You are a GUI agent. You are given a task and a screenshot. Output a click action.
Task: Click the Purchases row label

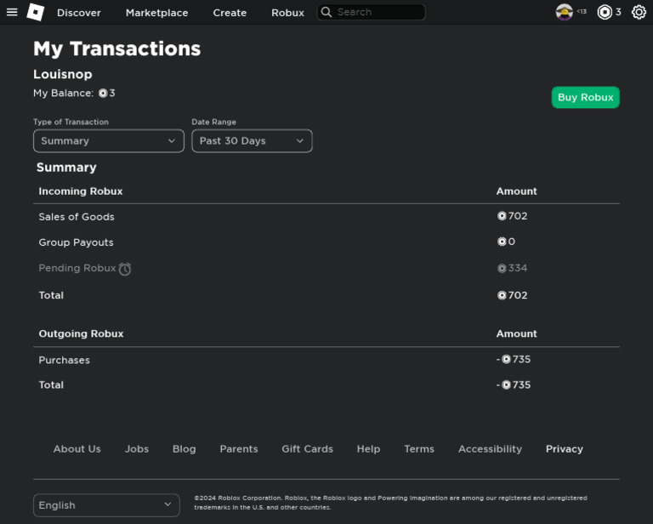pyautogui.click(x=64, y=361)
